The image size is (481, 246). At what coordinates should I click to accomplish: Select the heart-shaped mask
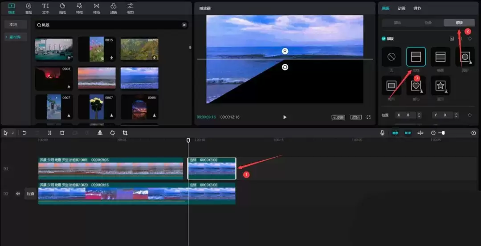[x=416, y=85]
